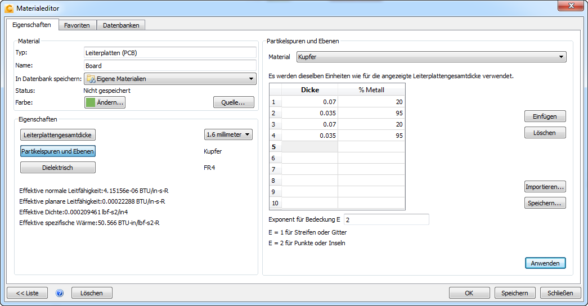
Task: Select the % Metall cell in row 1
Action: click(371, 102)
